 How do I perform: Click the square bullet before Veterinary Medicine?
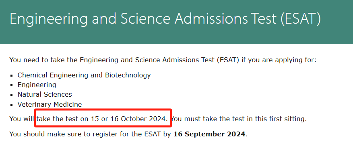[11, 105]
